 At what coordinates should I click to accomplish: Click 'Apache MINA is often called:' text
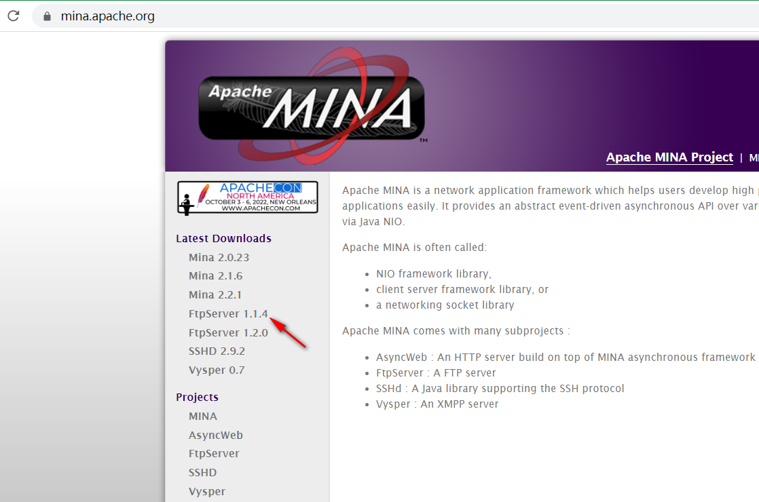[x=414, y=247]
